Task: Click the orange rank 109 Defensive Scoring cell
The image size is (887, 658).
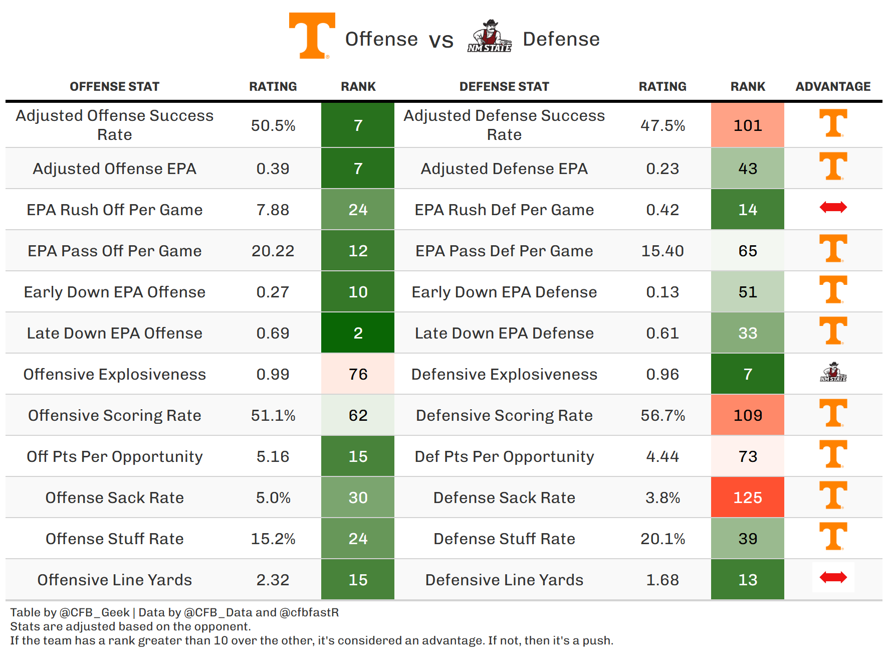Action: click(747, 415)
